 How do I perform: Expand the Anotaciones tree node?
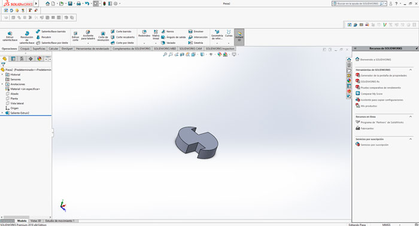click(x=2, y=84)
